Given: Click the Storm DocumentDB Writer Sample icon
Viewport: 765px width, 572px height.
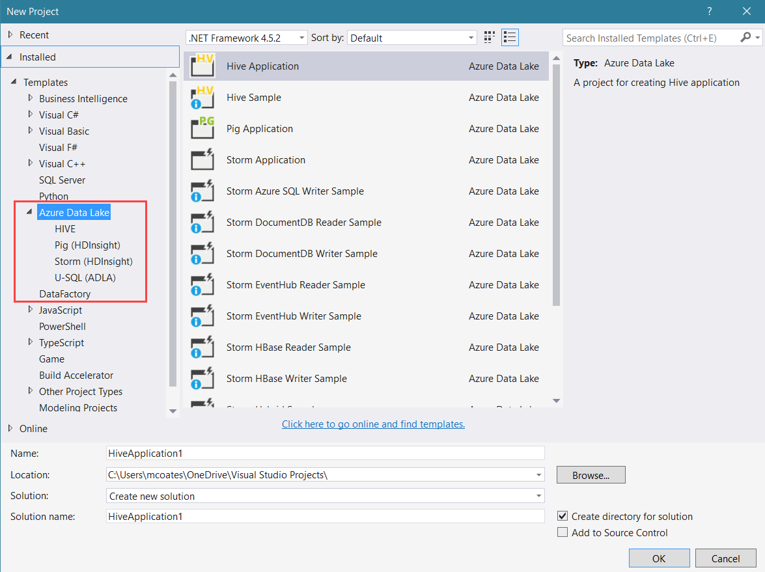Looking at the screenshot, I should [202, 254].
